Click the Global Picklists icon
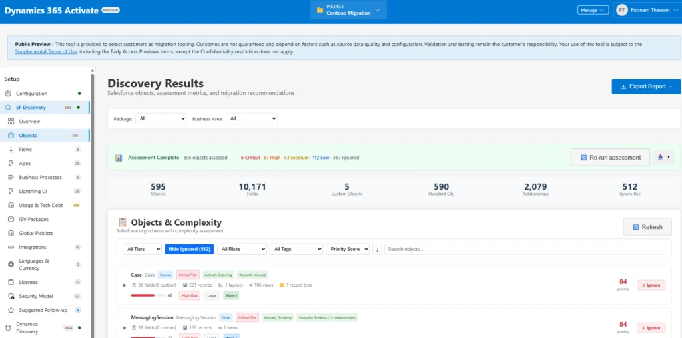Screen dimensions: 682x338 [x=11, y=233]
